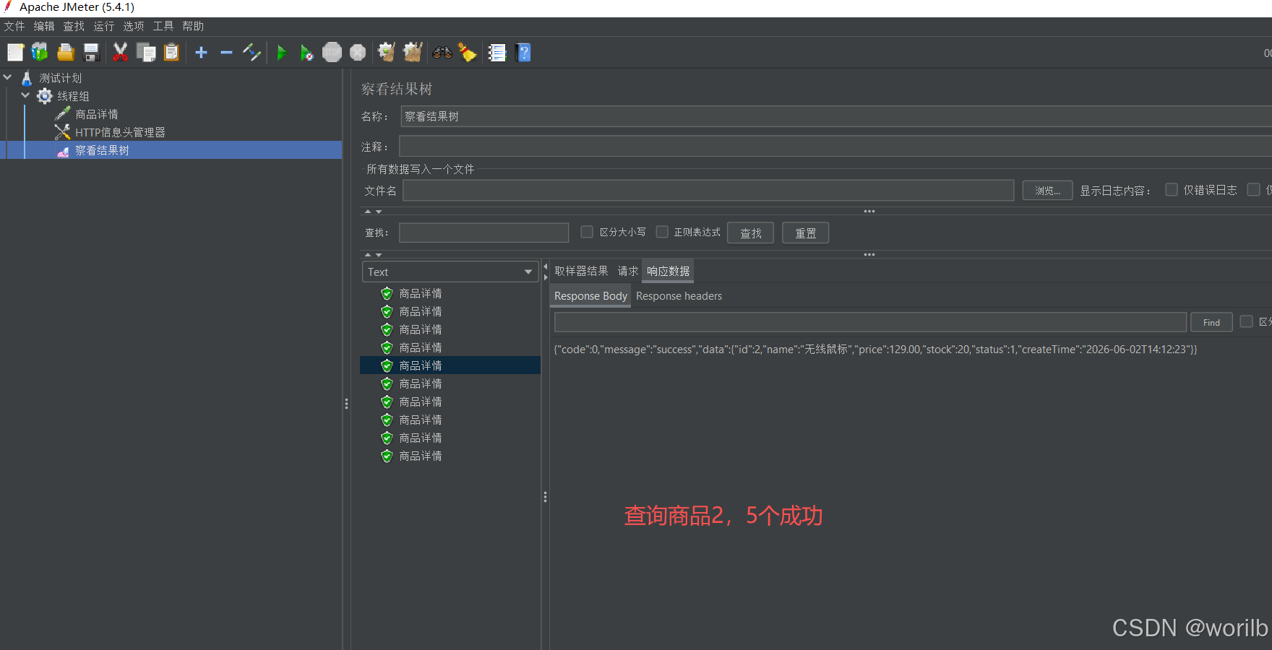Viewport: 1272px width, 650px height.
Task: Open the 帮助 menu
Action: [193, 26]
